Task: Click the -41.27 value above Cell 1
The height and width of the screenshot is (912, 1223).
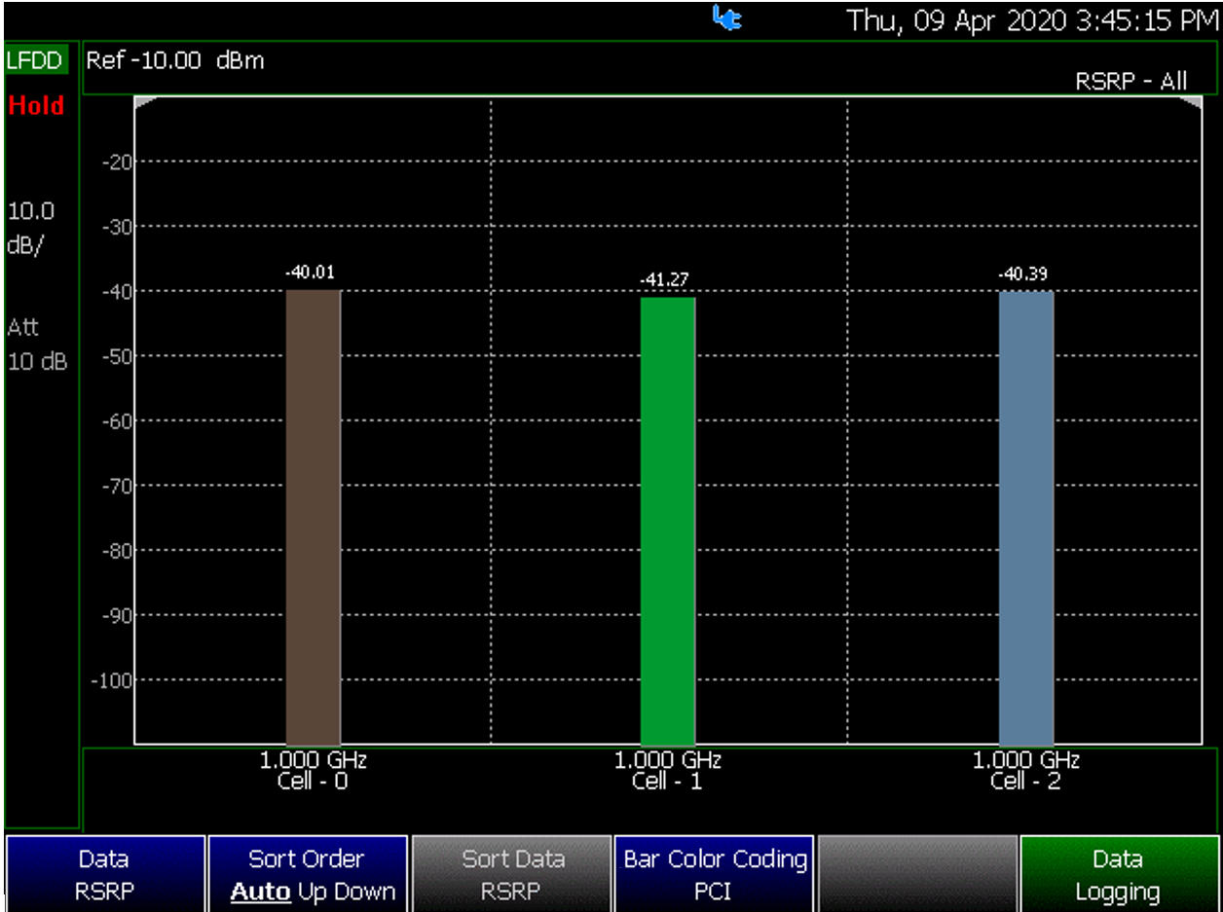Action: click(664, 280)
